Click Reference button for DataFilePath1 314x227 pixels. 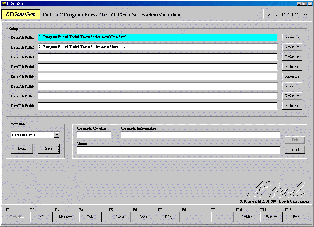(x=292, y=37)
